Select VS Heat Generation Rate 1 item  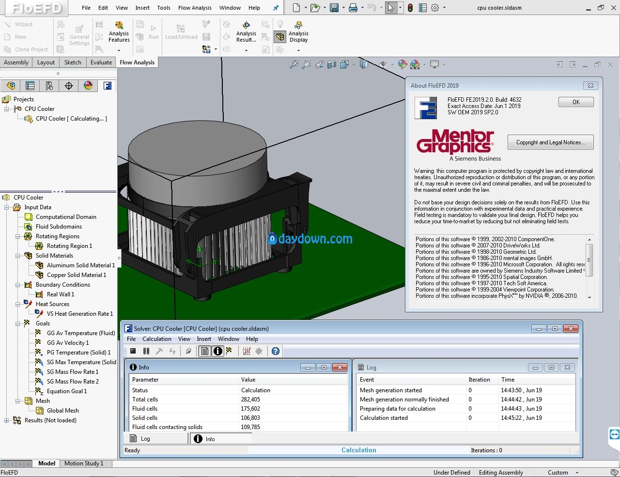tap(80, 314)
